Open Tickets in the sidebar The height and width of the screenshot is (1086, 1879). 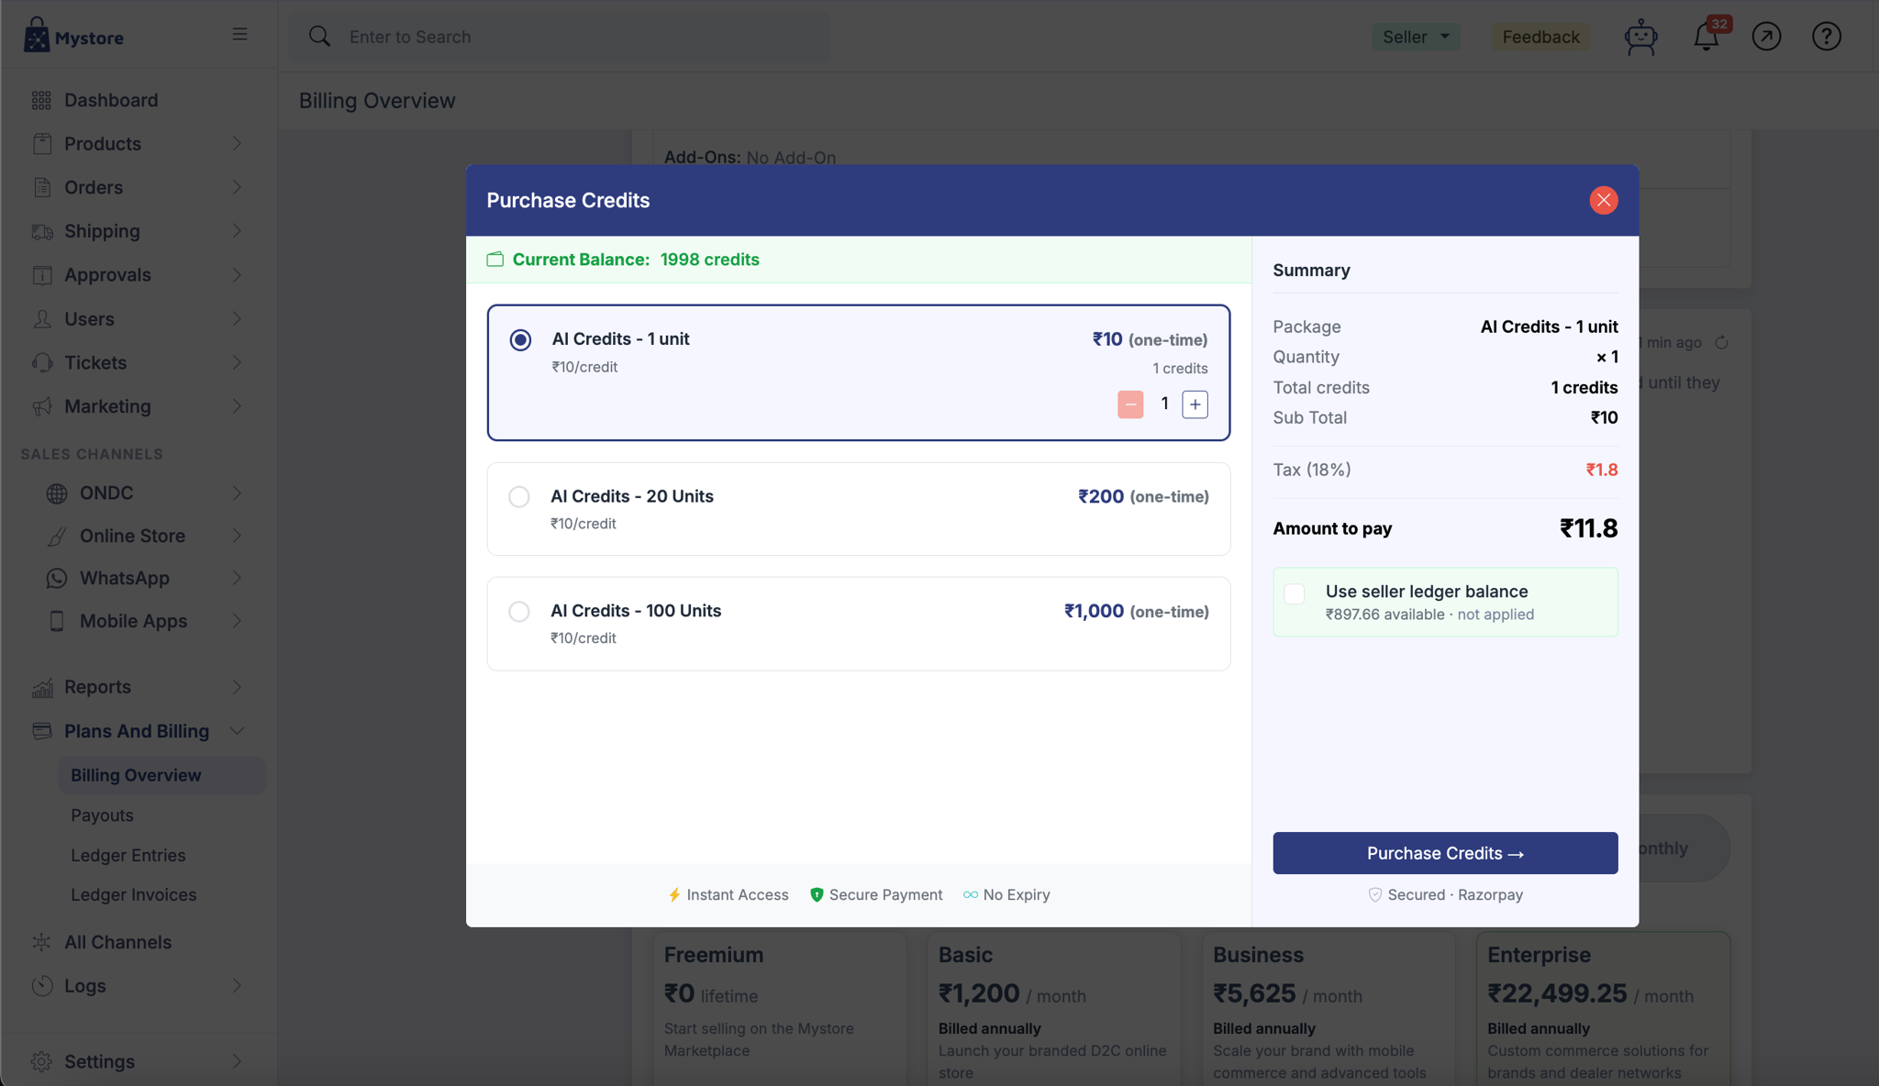(x=95, y=362)
